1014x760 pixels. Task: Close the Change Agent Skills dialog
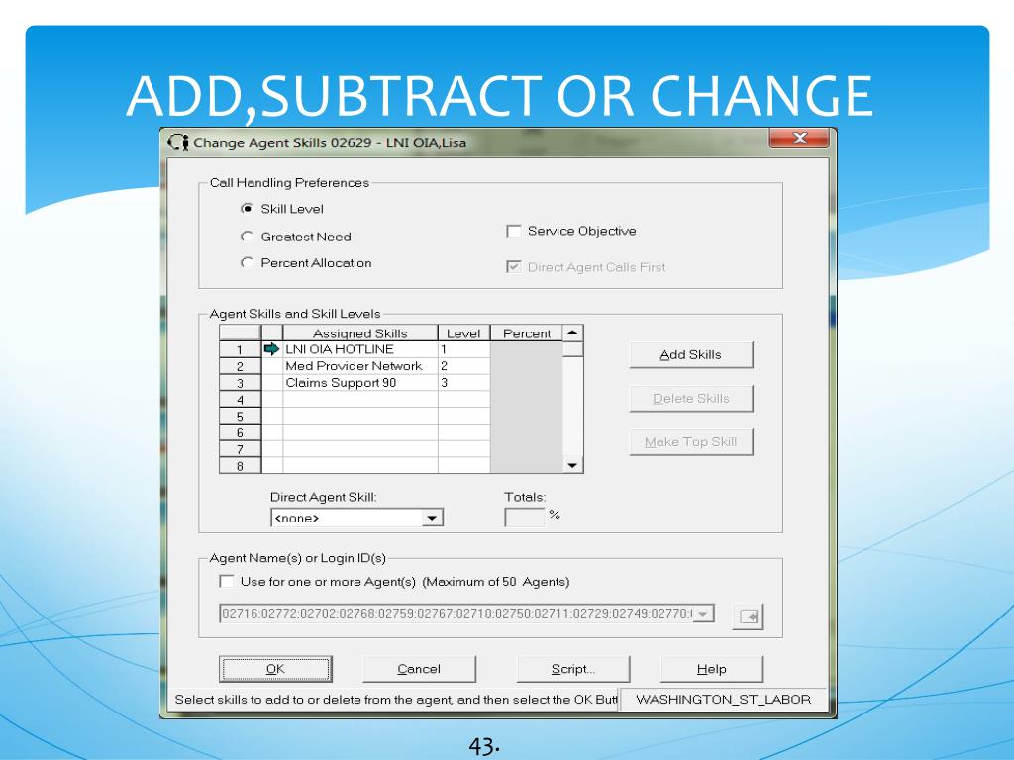(799, 138)
